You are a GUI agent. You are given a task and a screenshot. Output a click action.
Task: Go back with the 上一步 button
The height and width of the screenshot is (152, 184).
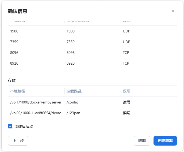pos(18,141)
